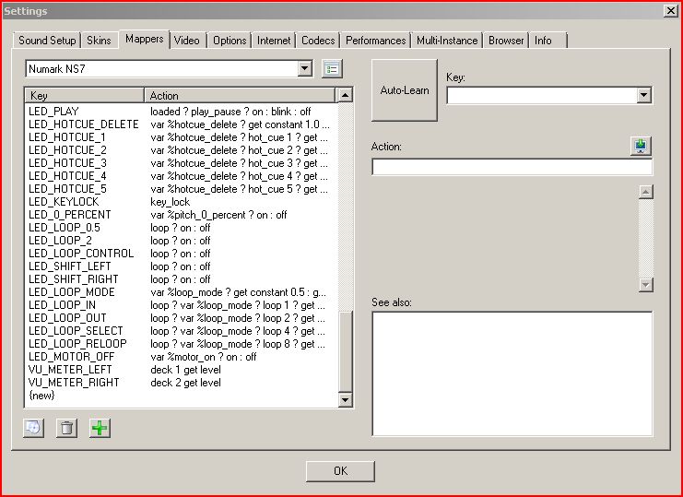Click the Key column header
This screenshot has height=497, width=683.
[85, 95]
